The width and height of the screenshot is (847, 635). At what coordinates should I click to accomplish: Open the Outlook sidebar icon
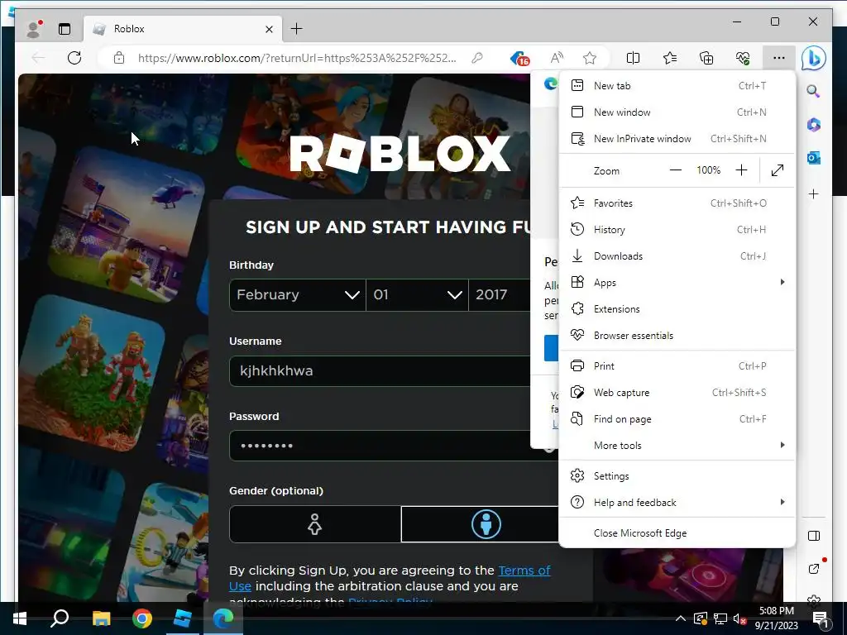[814, 158]
